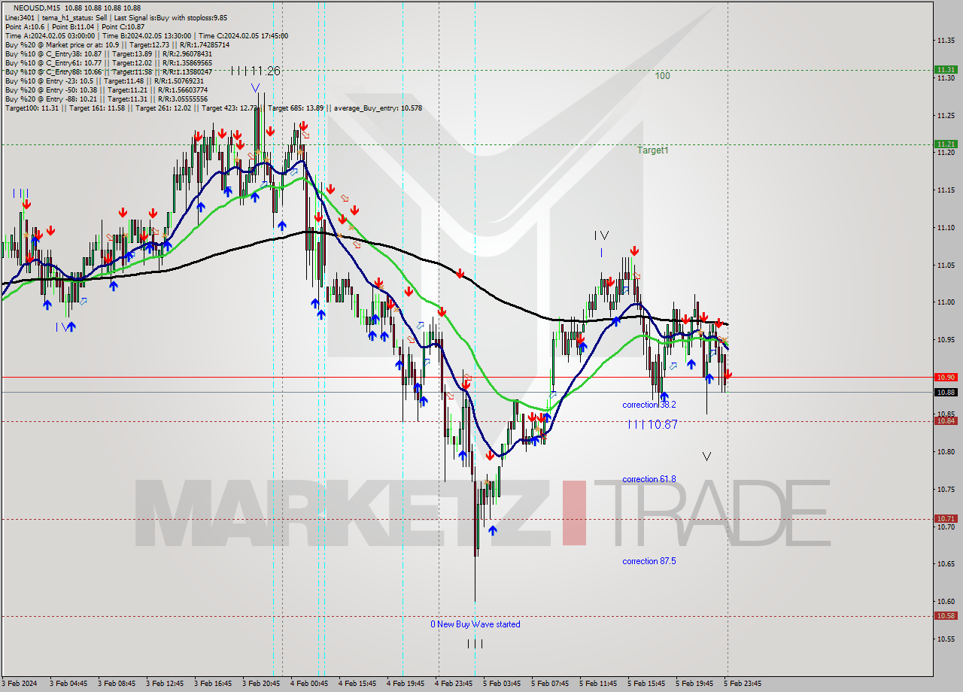Click the black 10.88 current price tag

tap(946, 392)
